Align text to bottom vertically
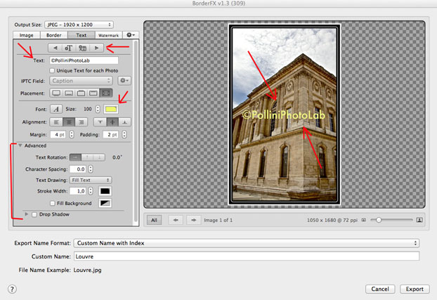 click(124, 122)
